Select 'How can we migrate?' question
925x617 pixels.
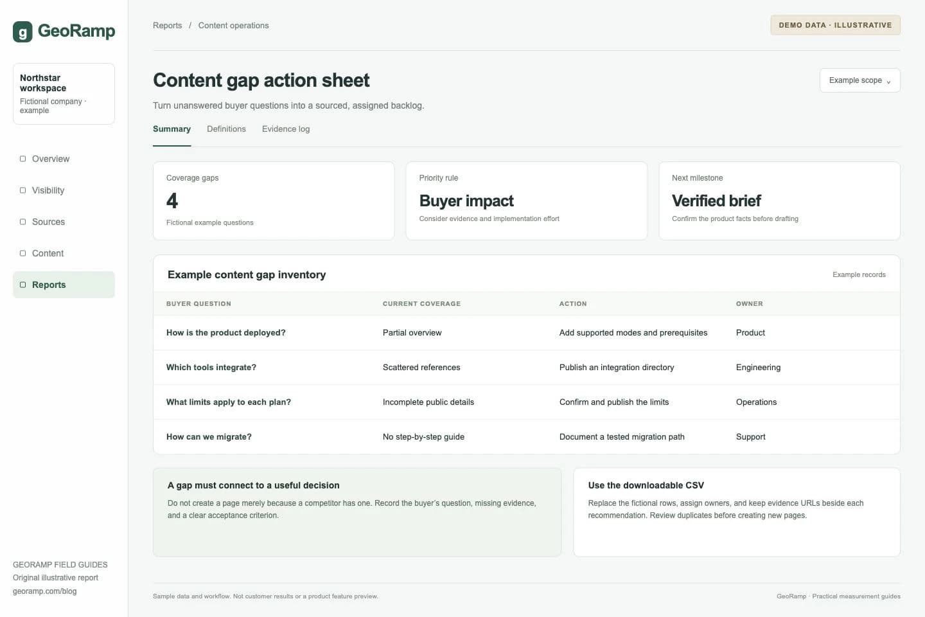tap(209, 437)
